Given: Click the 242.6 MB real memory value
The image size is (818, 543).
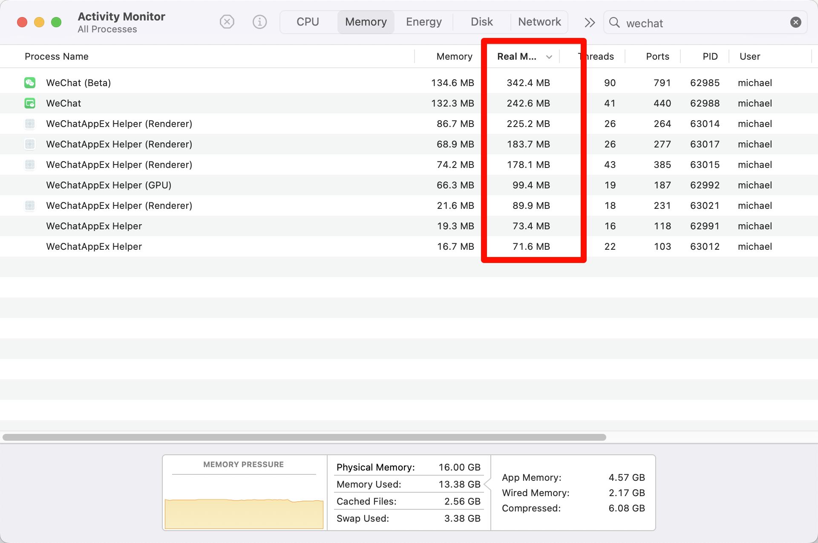Looking at the screenshot, I should click(x=528, y=103).
